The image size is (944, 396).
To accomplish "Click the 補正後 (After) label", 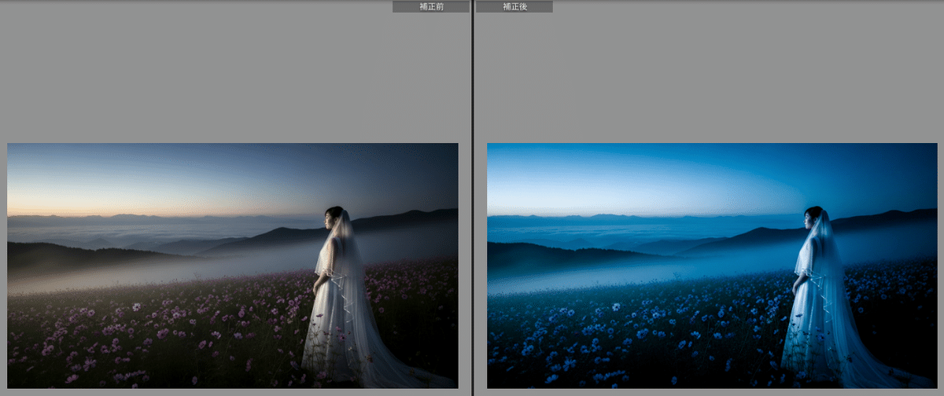I will pyautogui.click(x=514, y=6).
